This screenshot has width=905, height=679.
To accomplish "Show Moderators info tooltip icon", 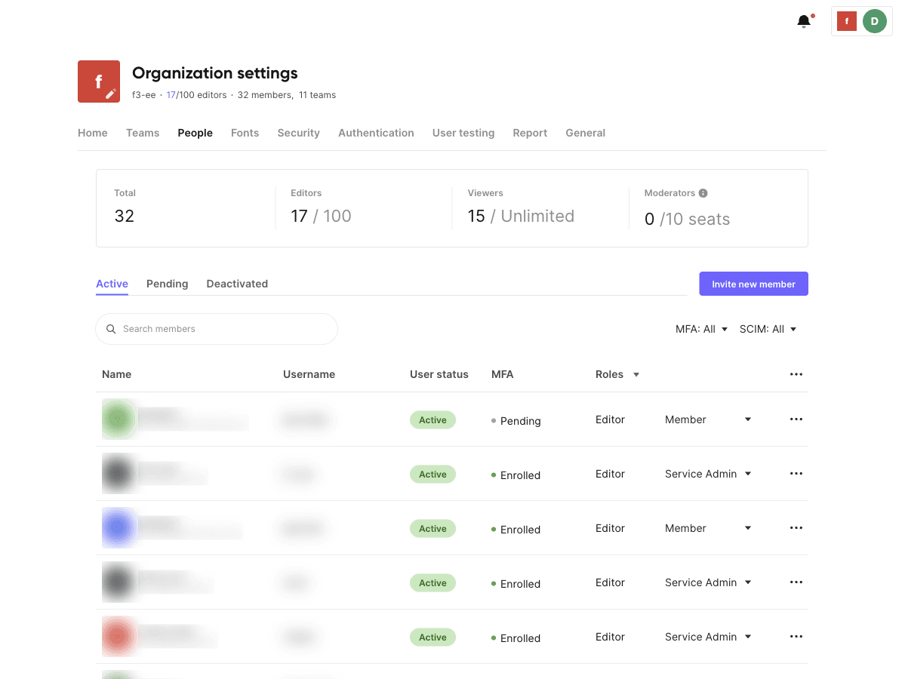I will pyautogui.click(x=703, y=193).
